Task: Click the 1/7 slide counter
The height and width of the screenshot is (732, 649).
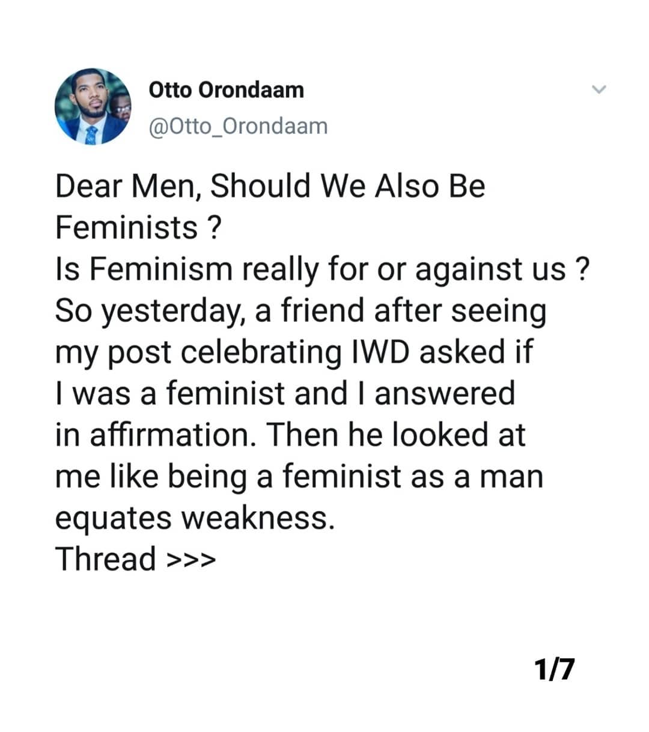Action: (553, 669)
